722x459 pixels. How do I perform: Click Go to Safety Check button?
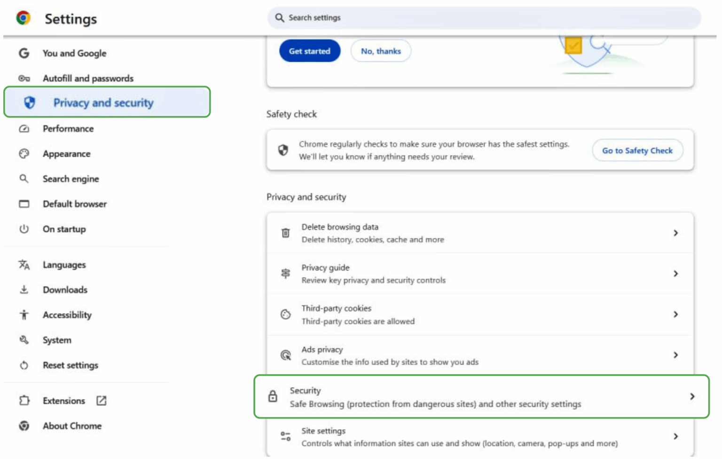pyautogui.click(x=637, y=150)
